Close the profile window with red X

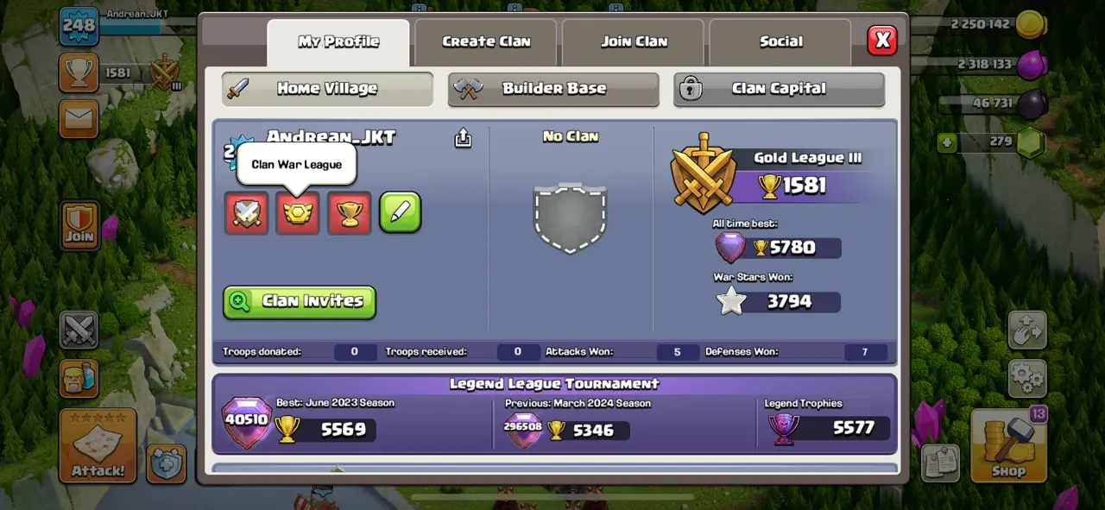882,40
